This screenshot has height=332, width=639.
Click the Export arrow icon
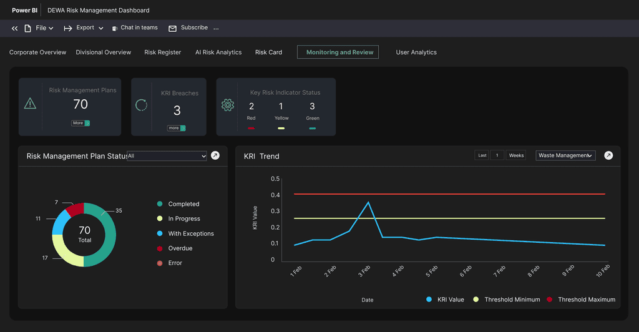(x=67, y=28)
